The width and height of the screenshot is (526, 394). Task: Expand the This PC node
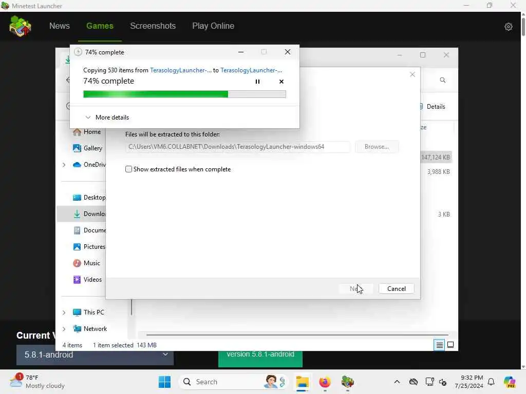pyautogui.click(x=64, y=312)
